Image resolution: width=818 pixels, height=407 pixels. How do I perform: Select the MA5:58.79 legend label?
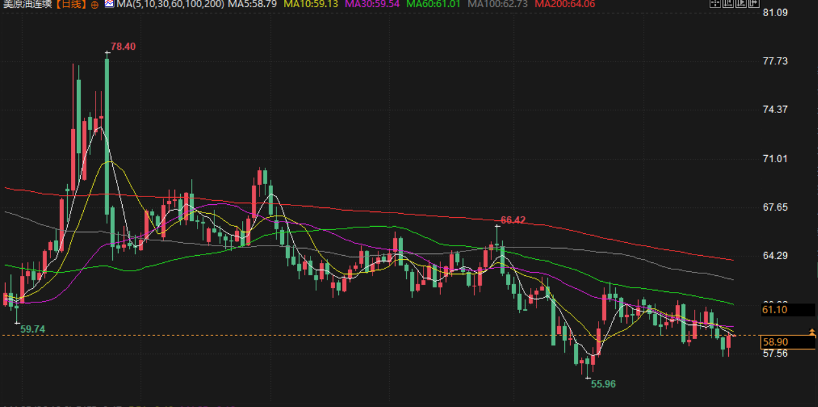253,4
